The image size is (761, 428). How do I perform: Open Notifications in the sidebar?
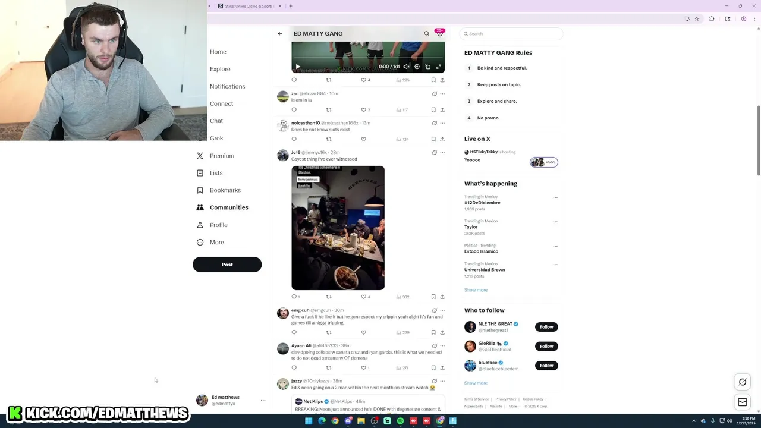(x=227, y=86)
